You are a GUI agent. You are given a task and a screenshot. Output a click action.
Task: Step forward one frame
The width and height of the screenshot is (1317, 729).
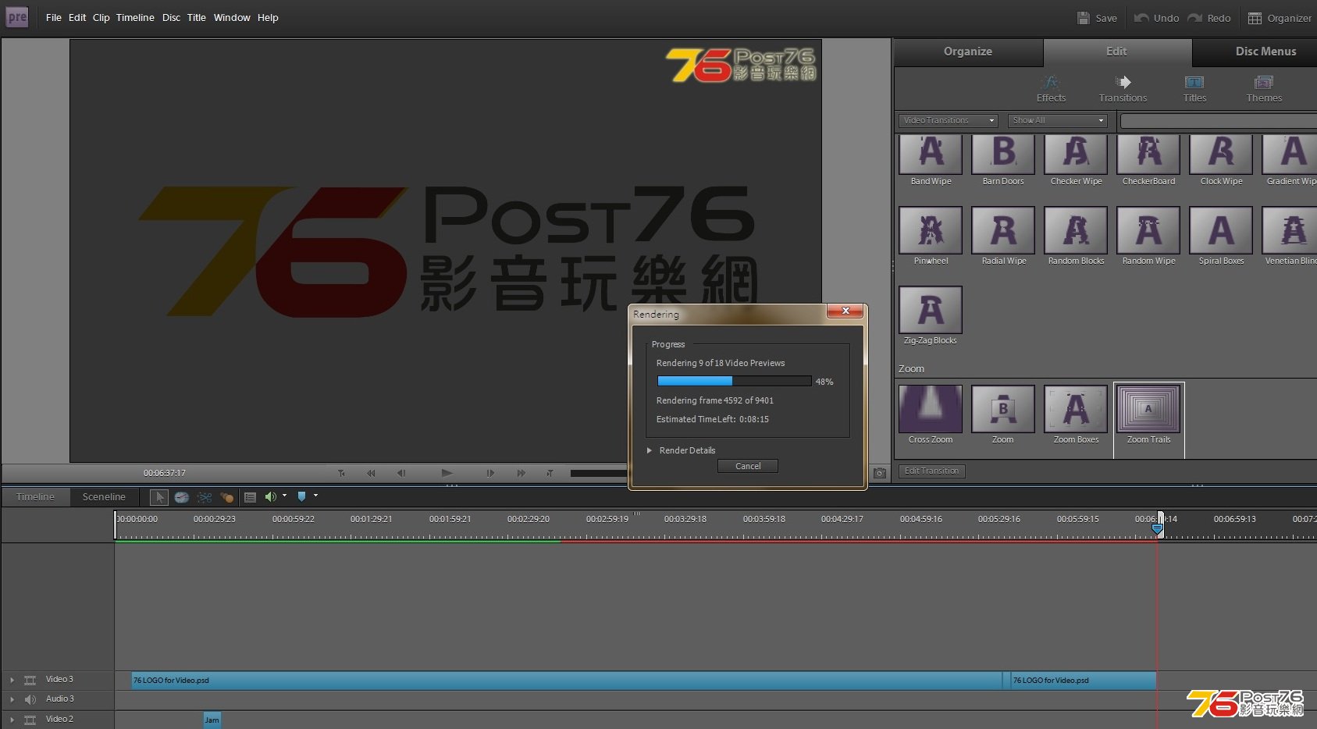tap(490, 473)
